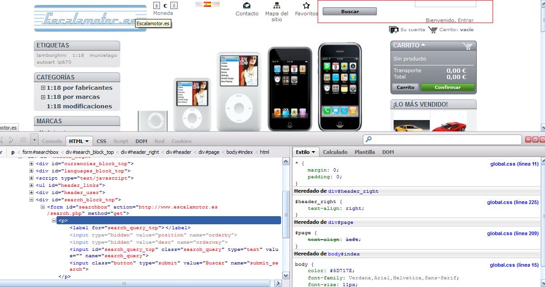Open Contacto via the envelope icon

pyautogui.click(x=247, y=6)
